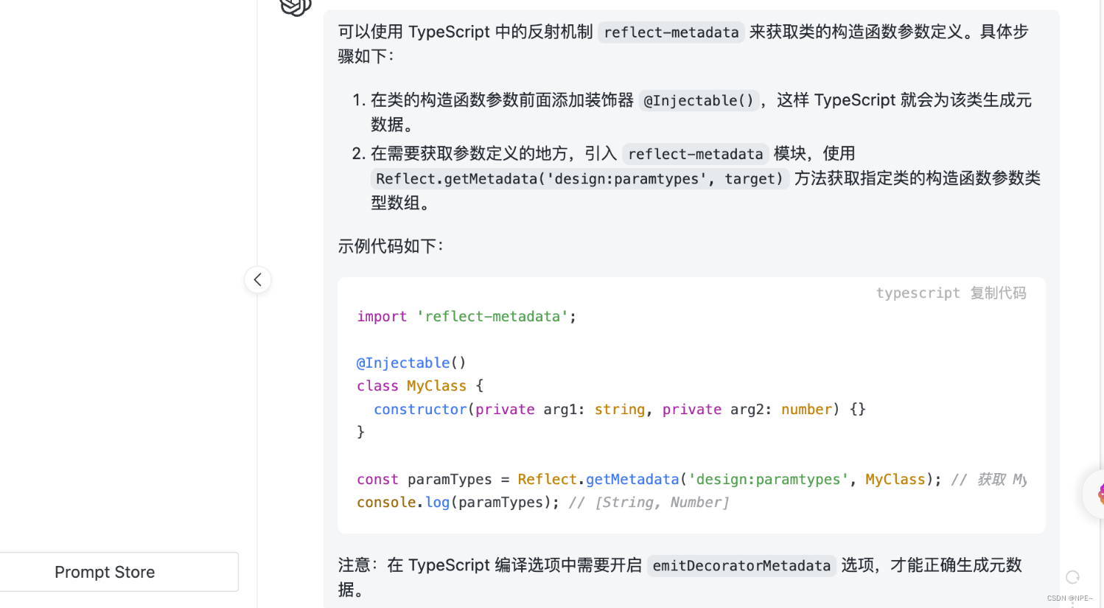Click the reflect-metadata inline code in step 2

(695, 154)
